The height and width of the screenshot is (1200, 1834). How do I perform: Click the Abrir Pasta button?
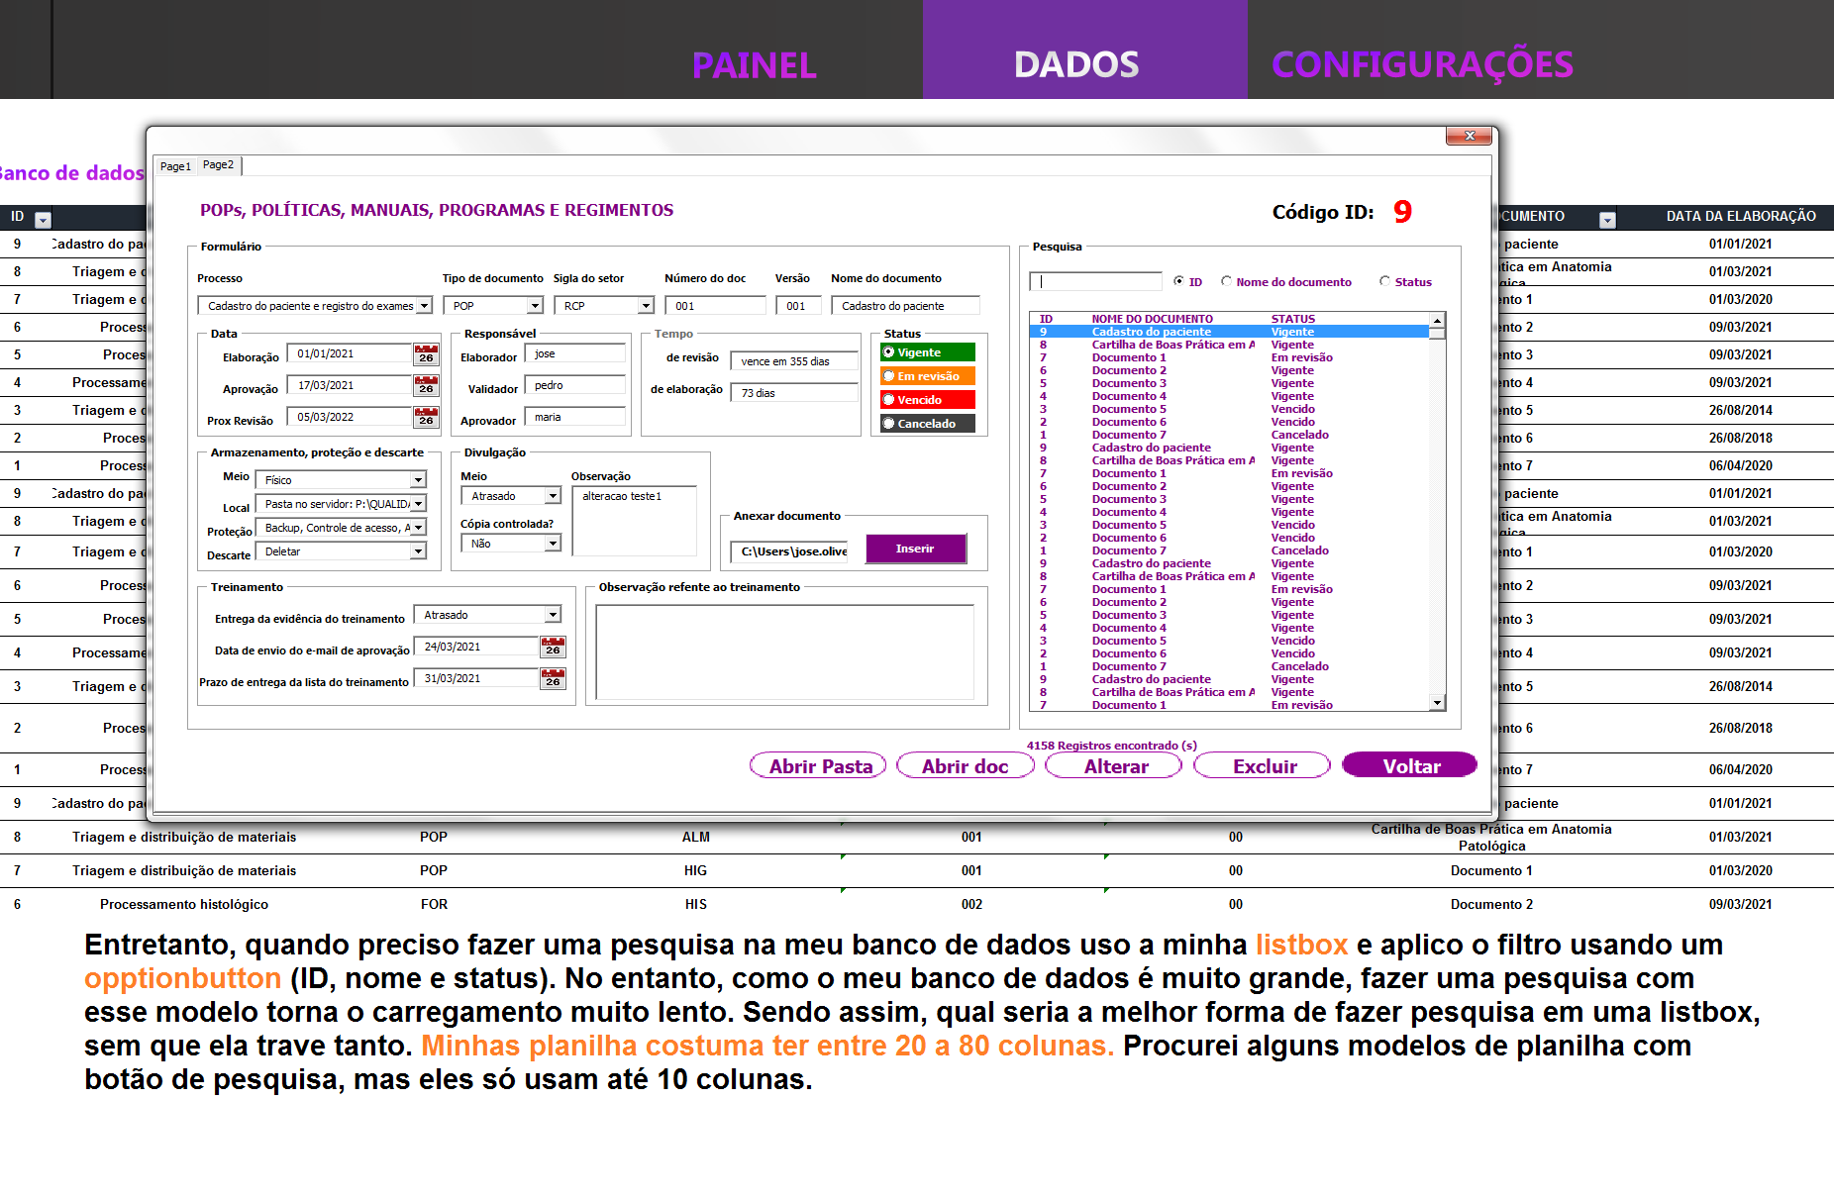pos(818,765)
